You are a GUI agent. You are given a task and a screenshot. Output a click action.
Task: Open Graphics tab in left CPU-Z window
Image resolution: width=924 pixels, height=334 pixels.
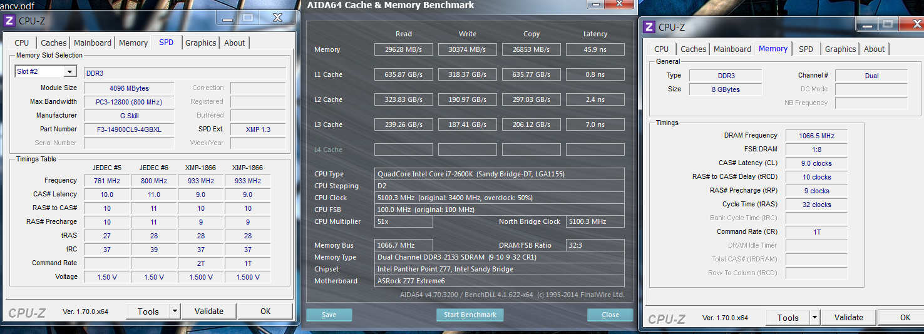point(201,43)
